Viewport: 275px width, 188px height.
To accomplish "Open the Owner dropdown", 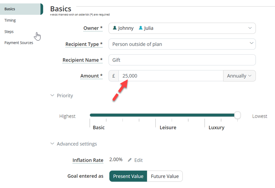I will (x=250, y=28).
